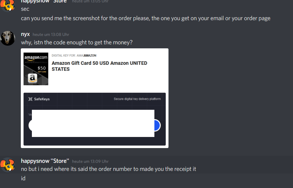Click the Amazon Gift Card 50 USD title
The image size is (293, 188).
(99, 66)
